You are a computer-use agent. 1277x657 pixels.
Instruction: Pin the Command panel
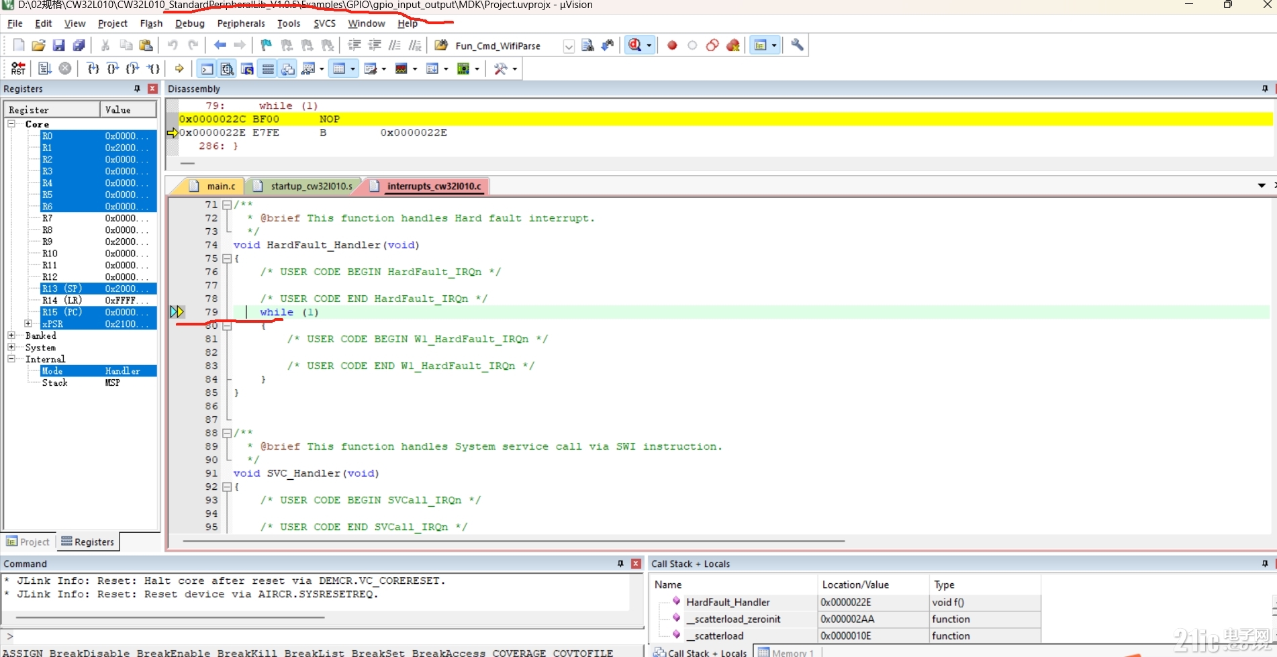[x=620, y=564]
